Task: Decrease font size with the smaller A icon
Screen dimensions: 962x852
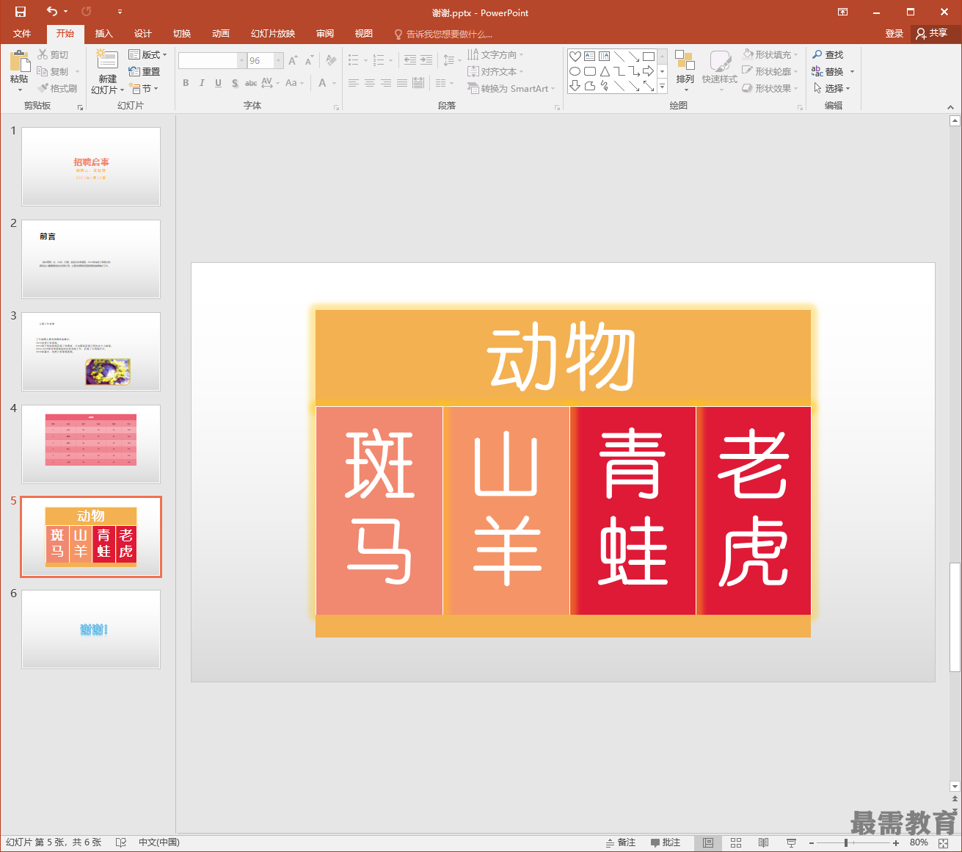Action: click(309, 61)
